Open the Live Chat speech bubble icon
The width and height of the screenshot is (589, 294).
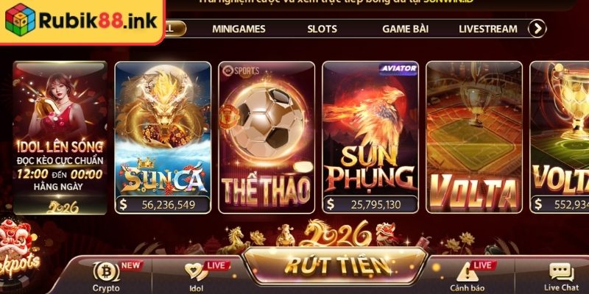[x=561, y=272]
